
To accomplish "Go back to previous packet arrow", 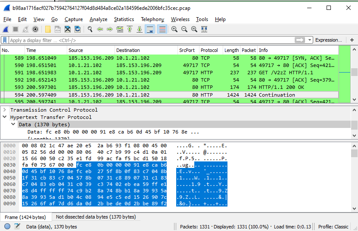I will (100, 29).
